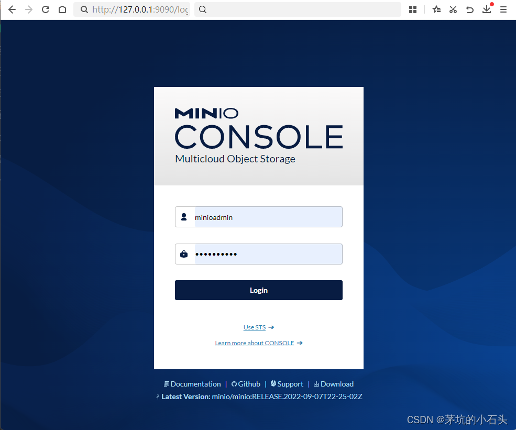Click the Download icon in the footer
This screenshot has width=516, height=430.
(x=317, y=383)
